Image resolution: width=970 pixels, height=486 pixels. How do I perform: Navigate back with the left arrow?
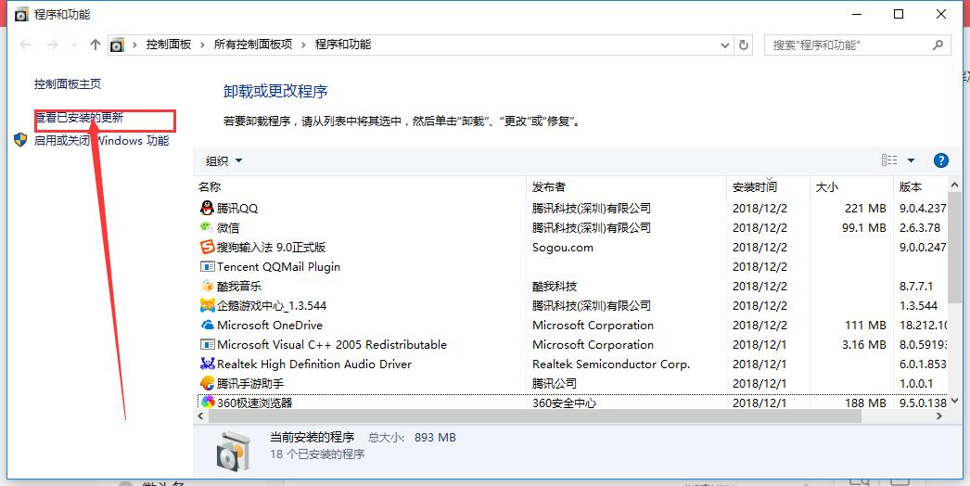[25, 45]
